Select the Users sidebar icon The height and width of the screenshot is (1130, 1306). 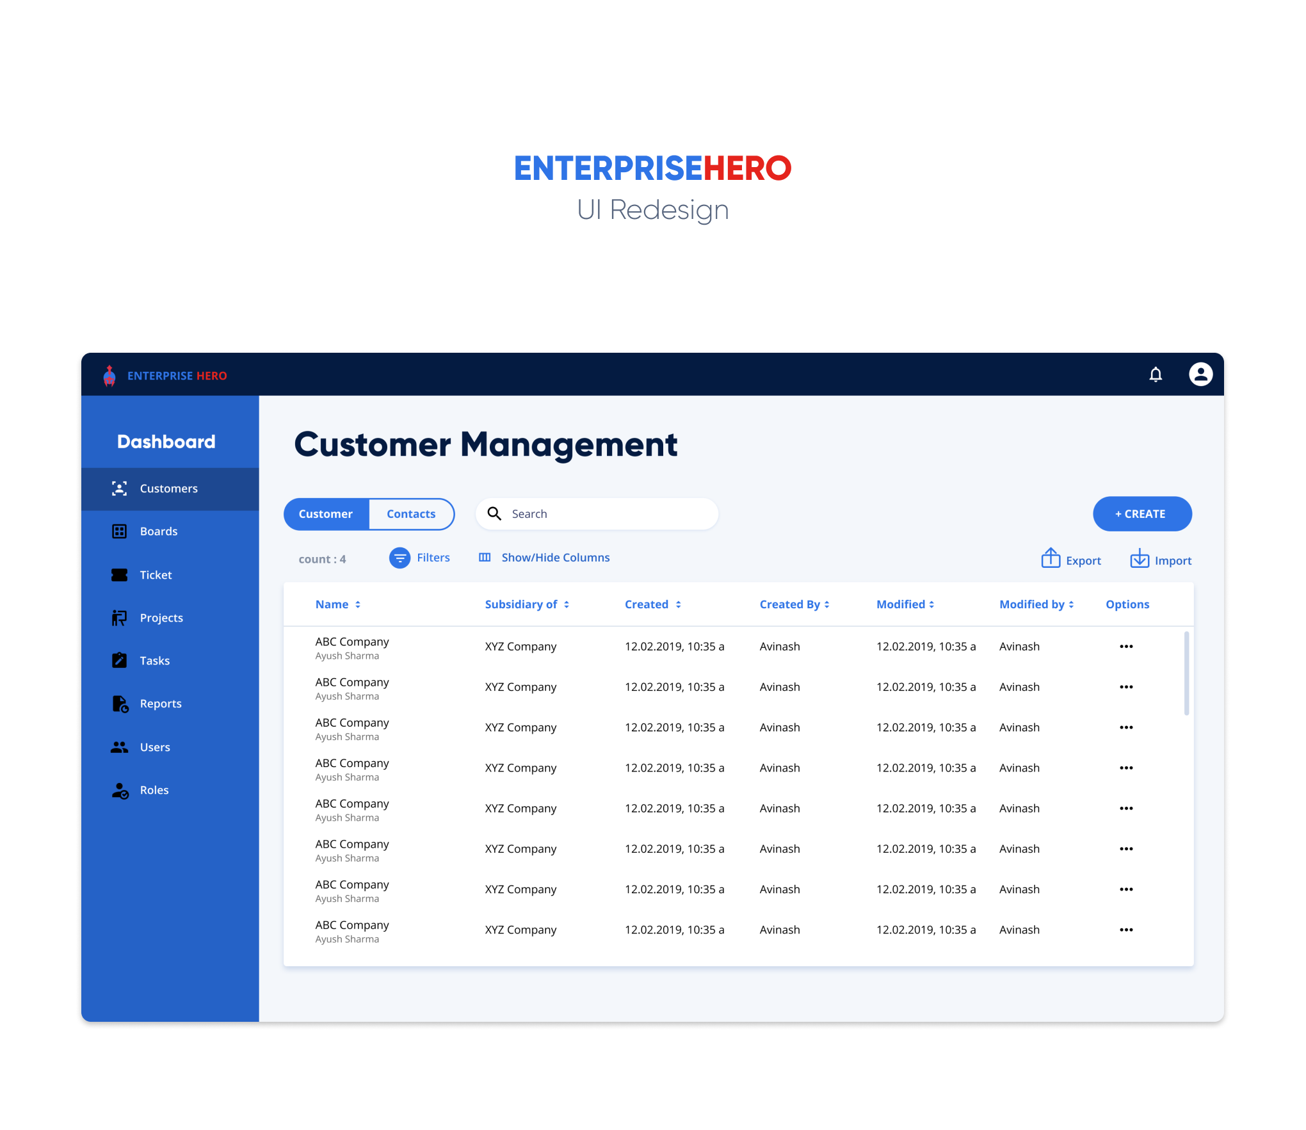119,747
